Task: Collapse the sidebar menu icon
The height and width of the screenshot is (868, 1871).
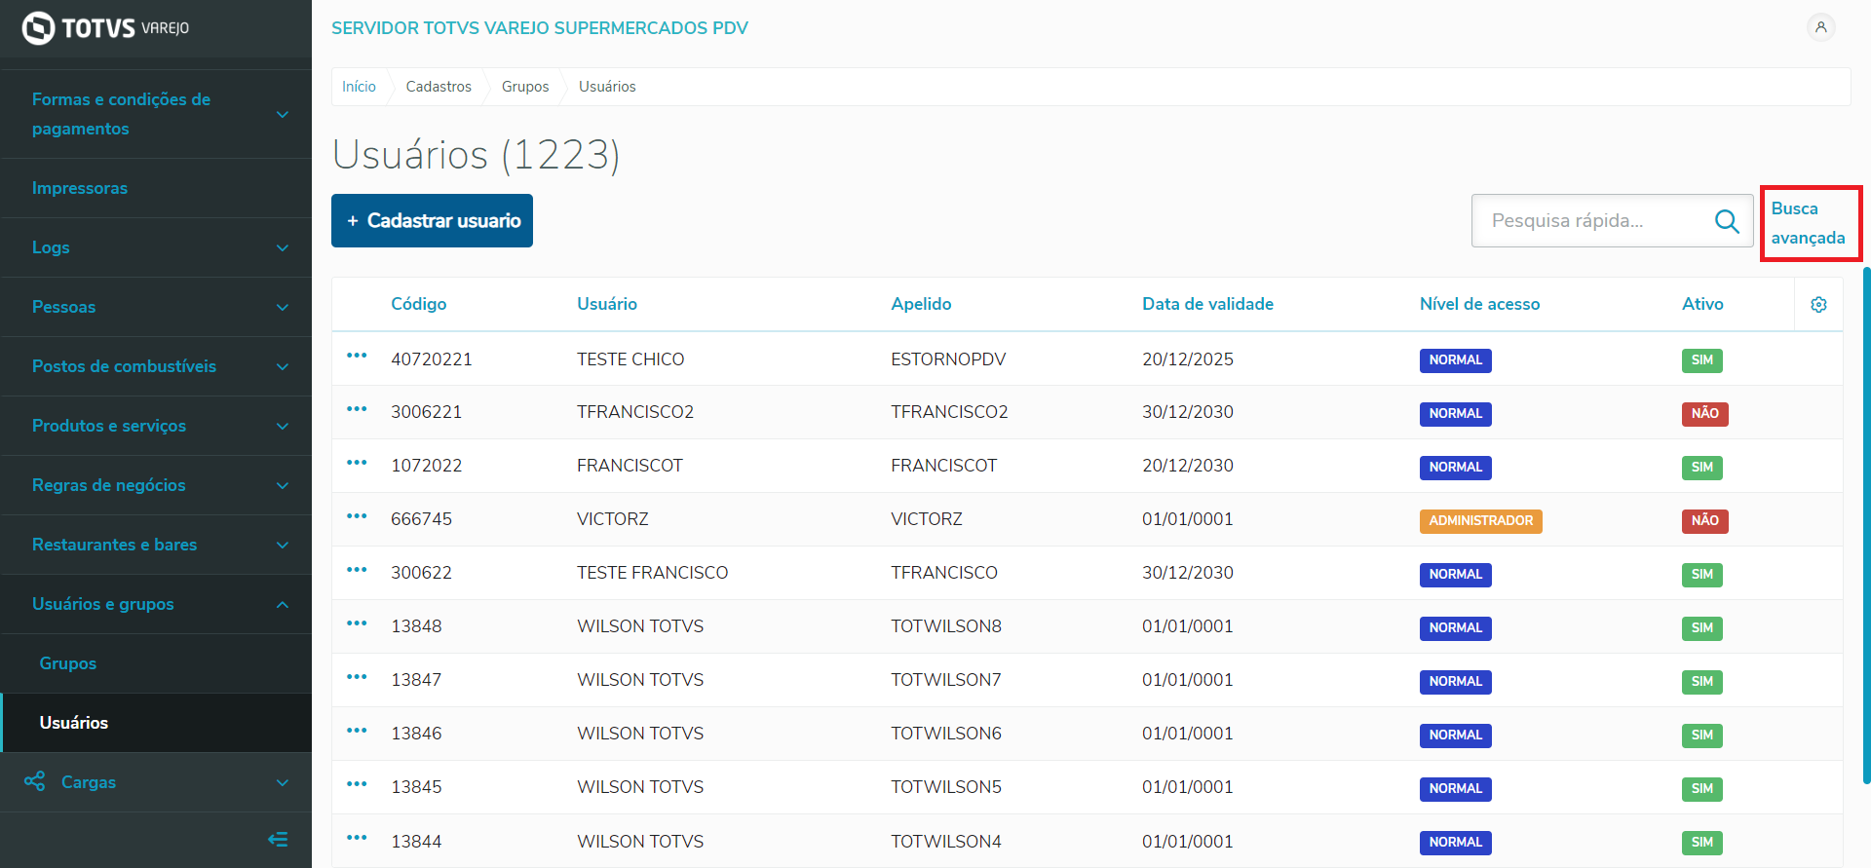Action: click(x=278, y=840)
